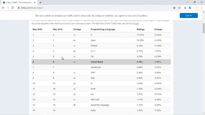Click the scrollbar down arrow
This screenshot has width=205, height=115.
204,113
